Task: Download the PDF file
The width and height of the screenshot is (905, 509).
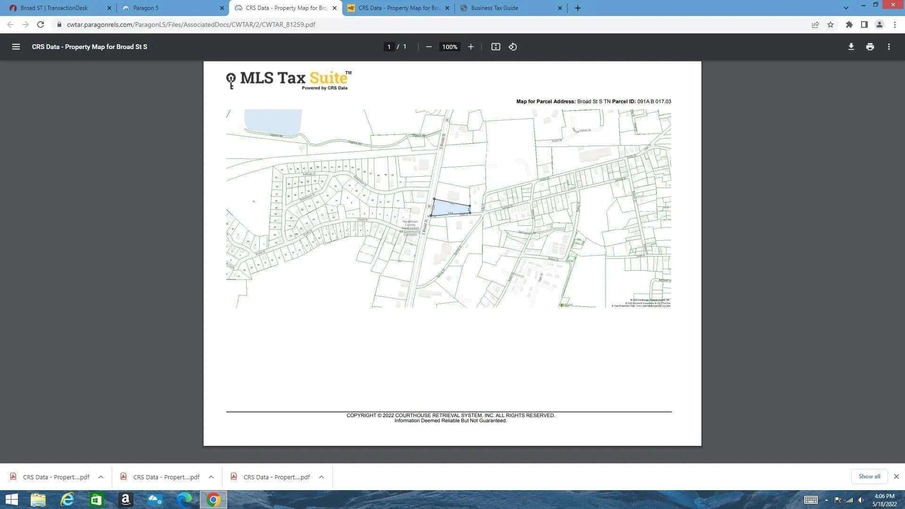Action: [x=851, y=47]
